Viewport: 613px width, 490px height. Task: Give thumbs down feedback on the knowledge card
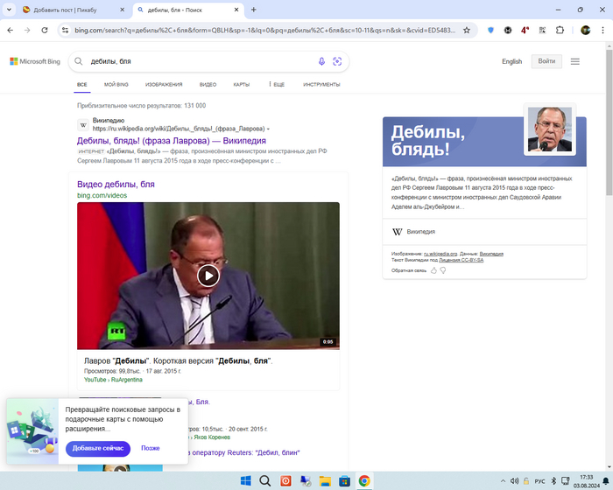tap(443, 270)
